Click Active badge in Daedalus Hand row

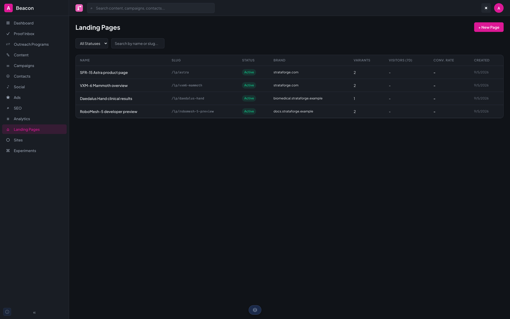pyautogui.click(x=249, y=99)
